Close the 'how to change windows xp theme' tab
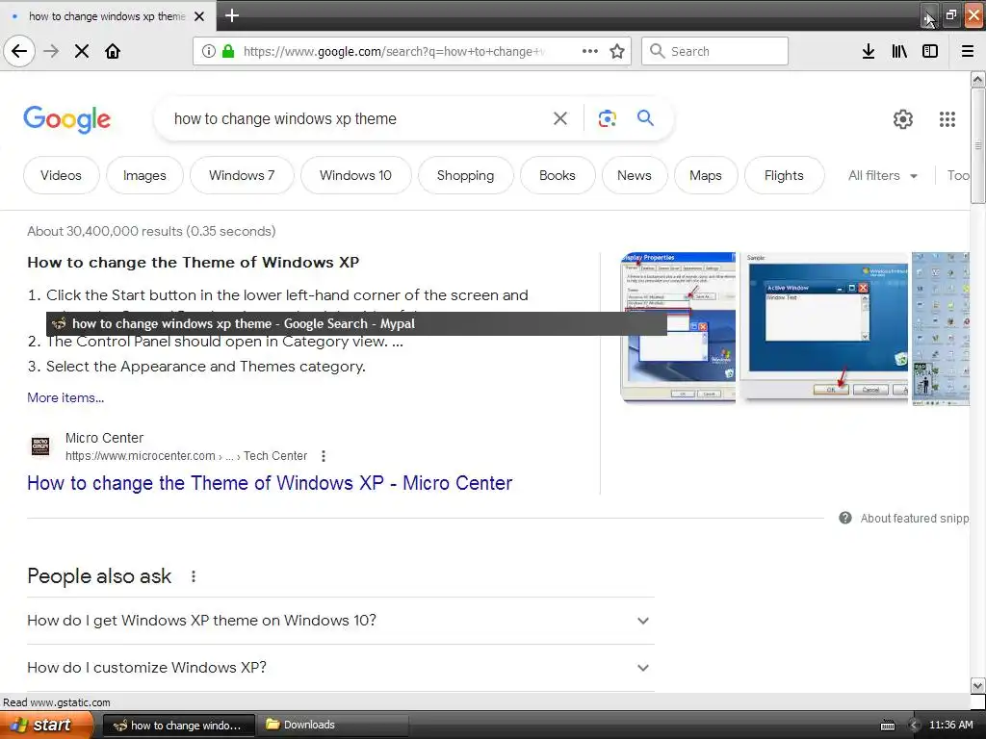The height and width of the screenshot is (739, 986). click(198, 16)
